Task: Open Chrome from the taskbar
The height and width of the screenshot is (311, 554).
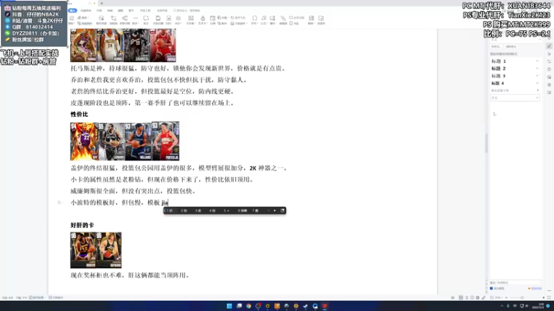Action: [249, 305]
